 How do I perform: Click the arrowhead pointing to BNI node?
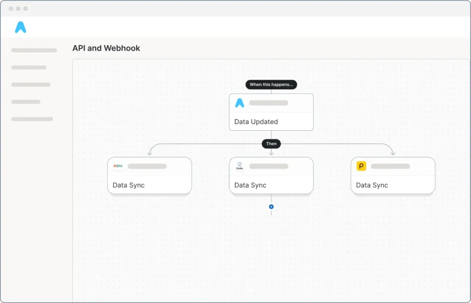click(x=150, y=152)
